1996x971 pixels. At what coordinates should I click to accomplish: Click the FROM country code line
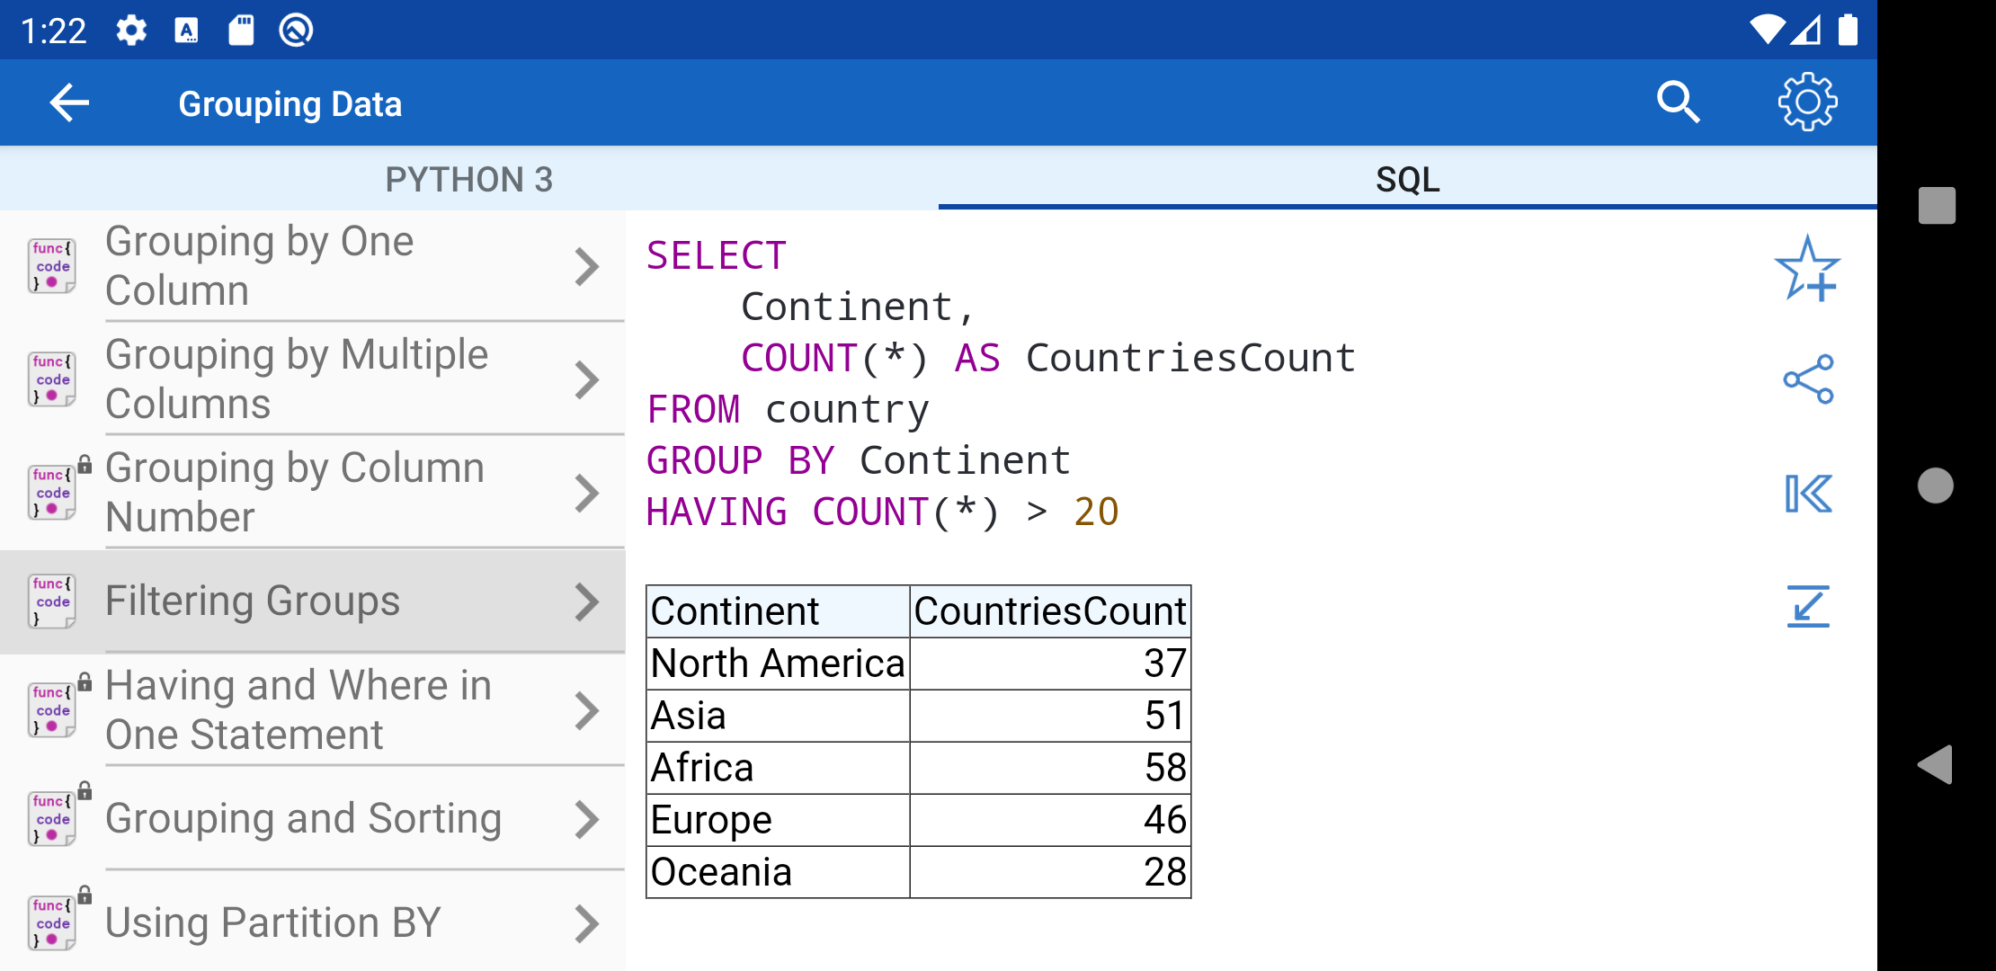pyautogui.click(x=788, y=410)
